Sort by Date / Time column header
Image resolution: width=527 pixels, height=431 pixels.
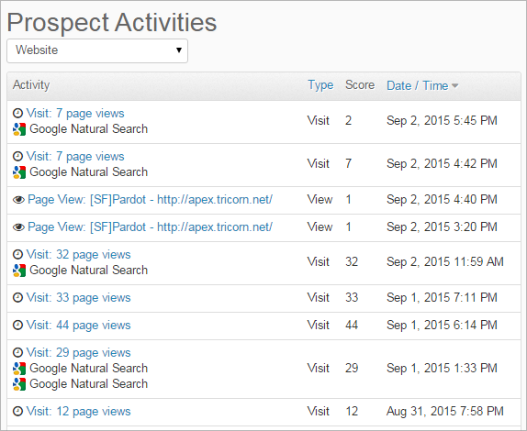417,85
